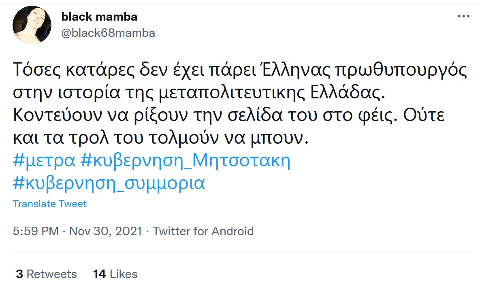Click the number 14 before Likes
The height and width of the screenshot is (289, 480).
99,274
